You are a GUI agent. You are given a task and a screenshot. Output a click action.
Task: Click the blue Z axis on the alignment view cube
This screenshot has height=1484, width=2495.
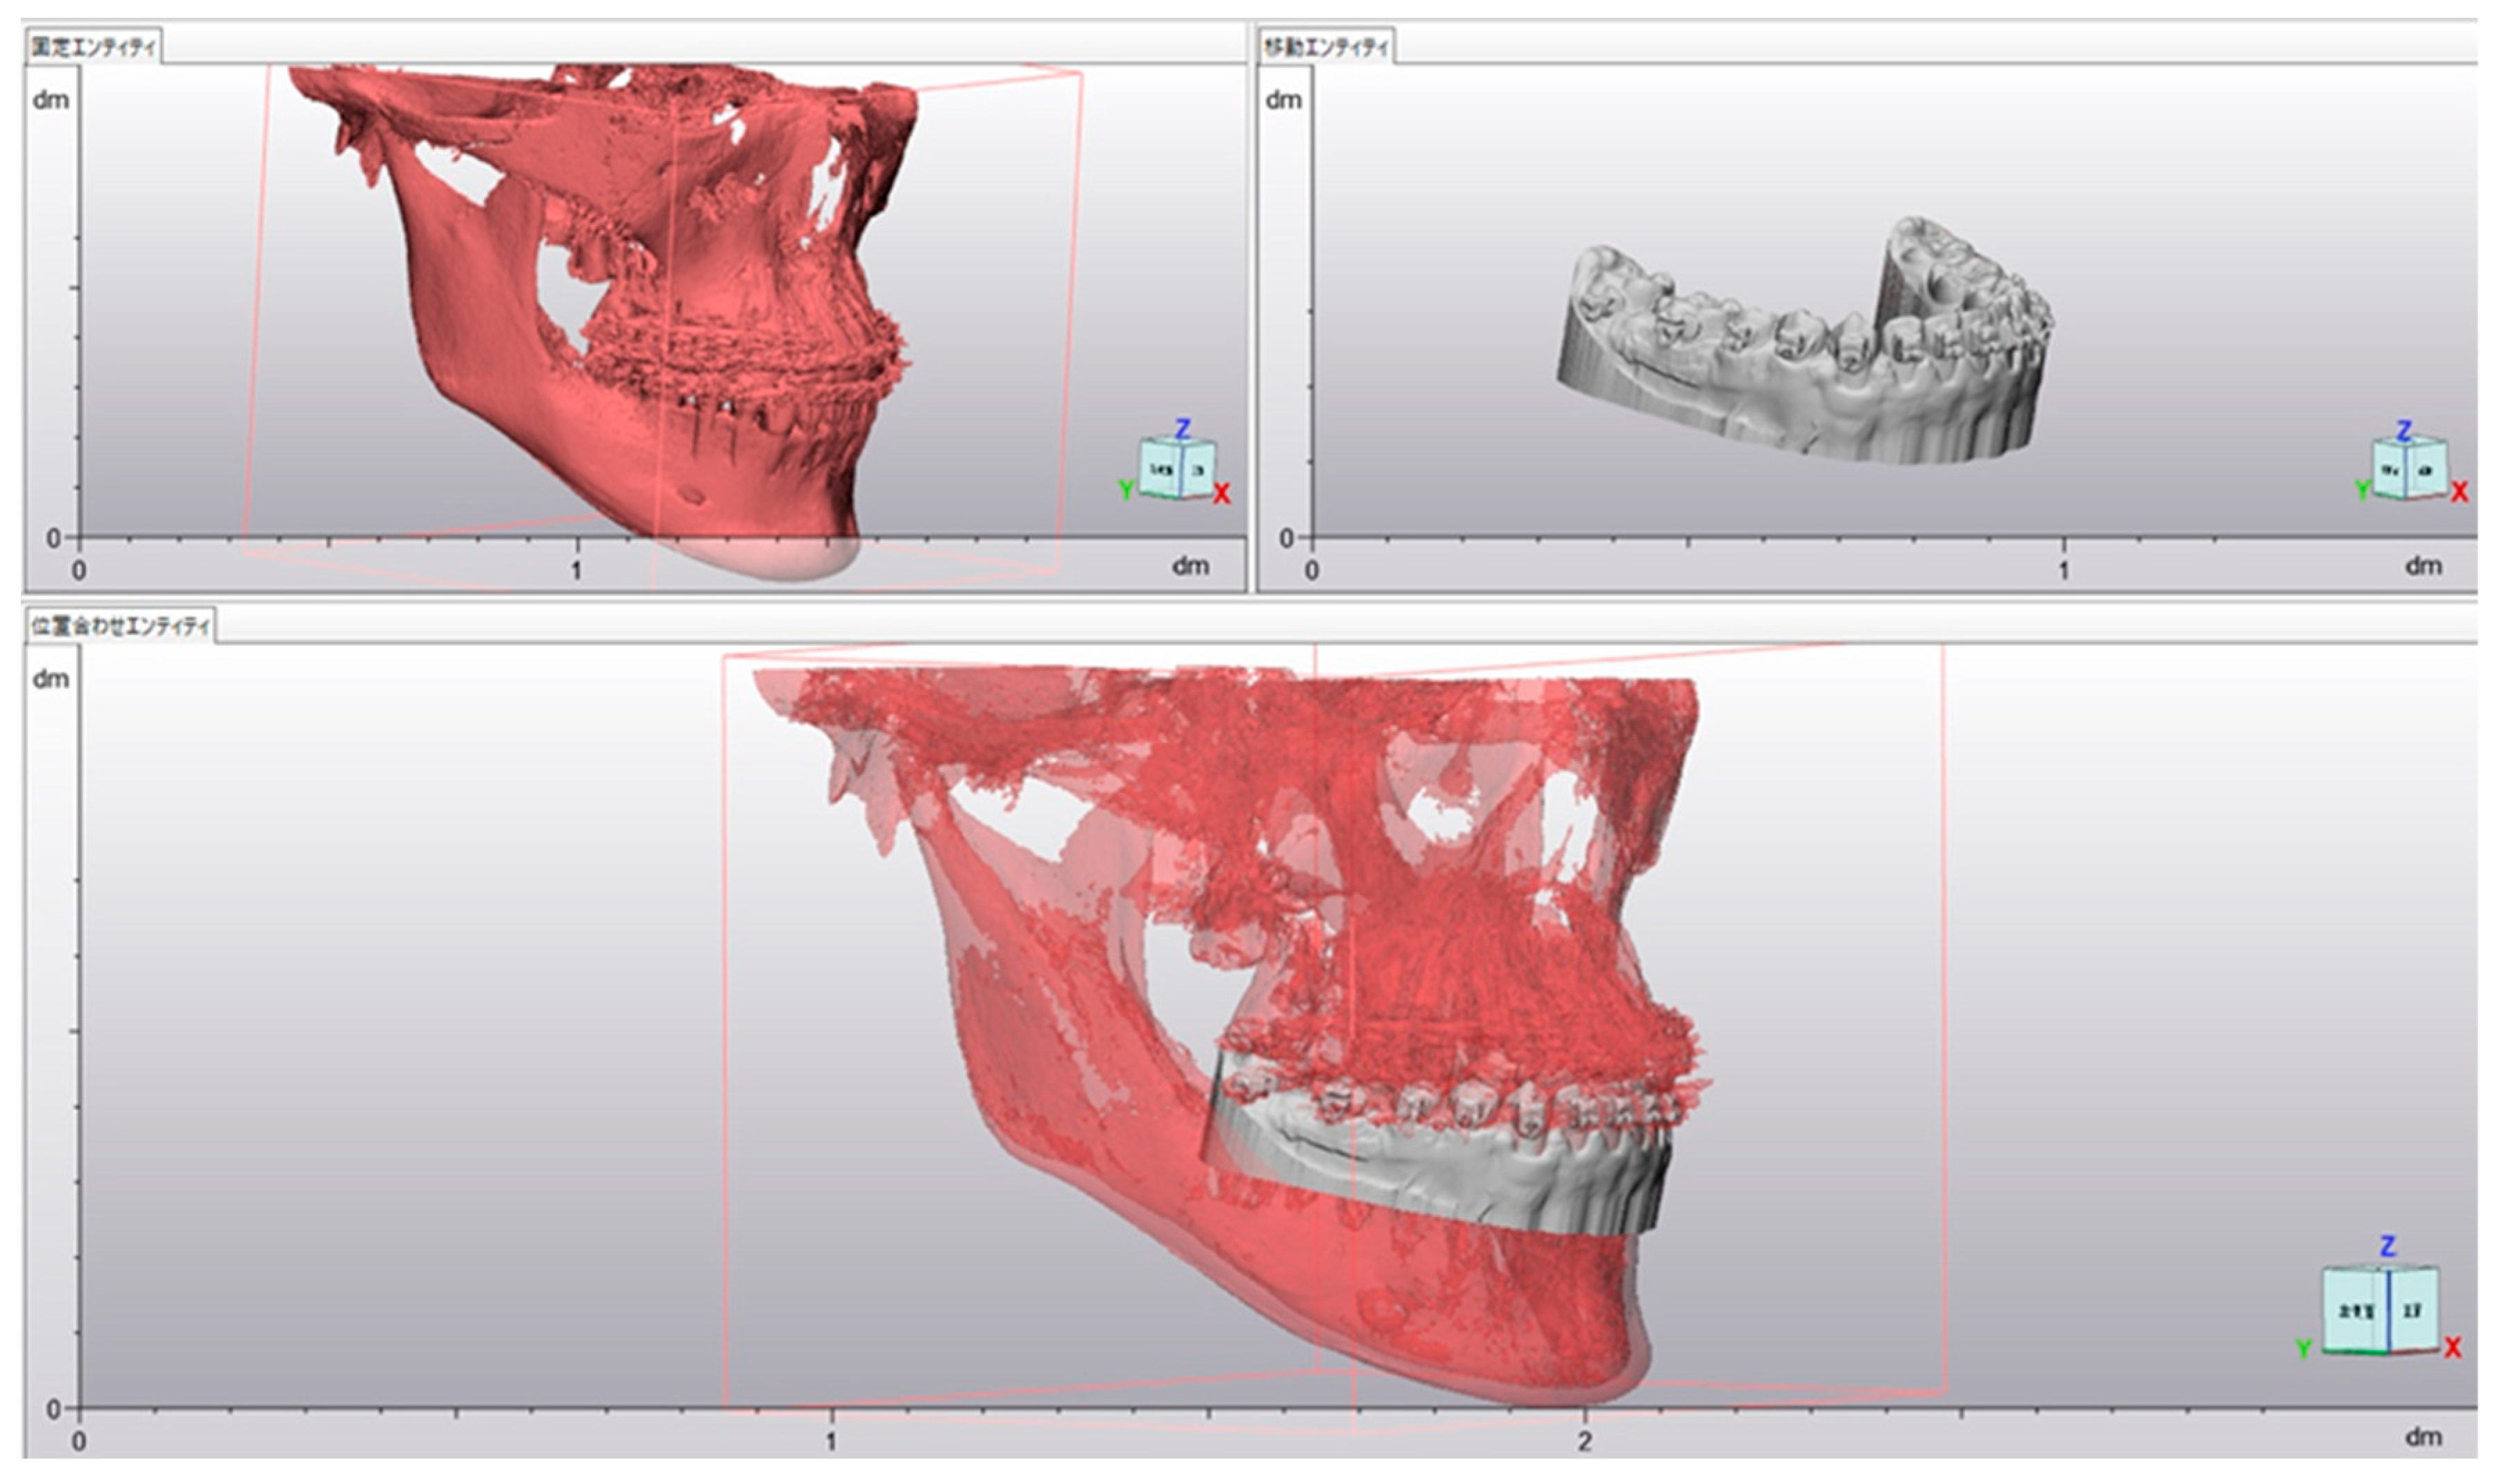click(2388, 1246)
